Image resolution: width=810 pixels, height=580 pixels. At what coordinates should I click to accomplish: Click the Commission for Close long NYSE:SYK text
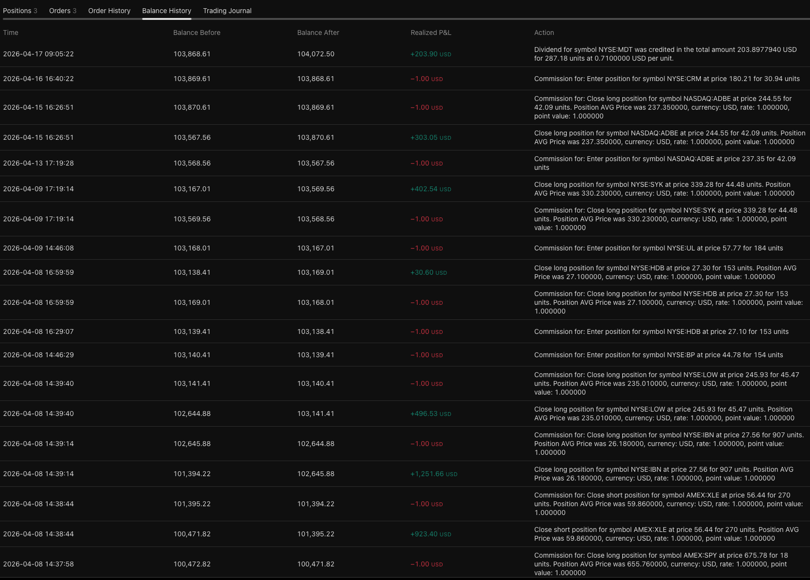(x=666, y=219)
